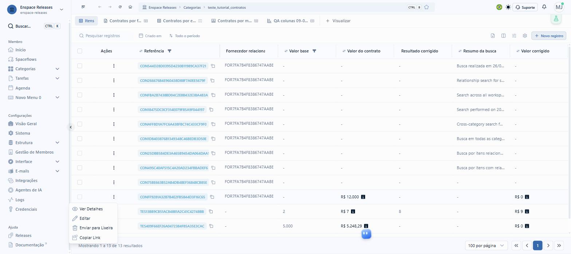Open actions menu for CON18475DC0CF314E079F85A9F044197 row
The height and width of the screenshot is (254, 571).
tap(114, 110)
